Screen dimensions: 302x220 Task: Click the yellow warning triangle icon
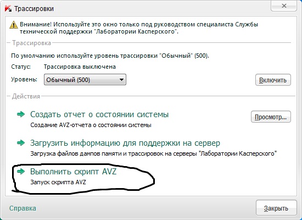[x=14, y=25]
